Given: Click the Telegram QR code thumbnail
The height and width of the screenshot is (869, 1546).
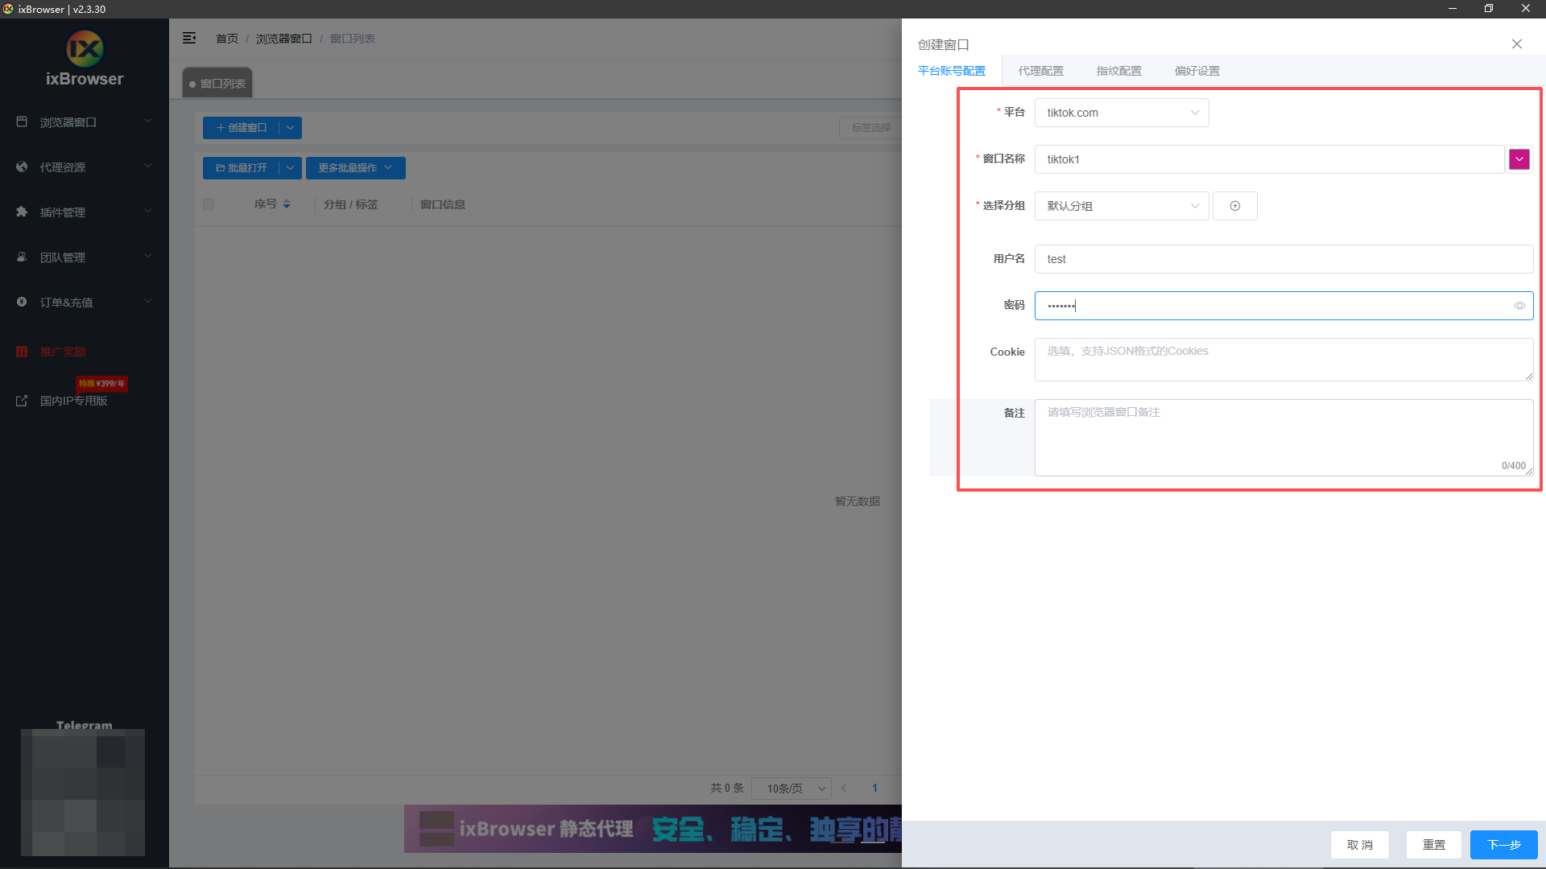Looking at the screenshot, I should pos(83,793).
